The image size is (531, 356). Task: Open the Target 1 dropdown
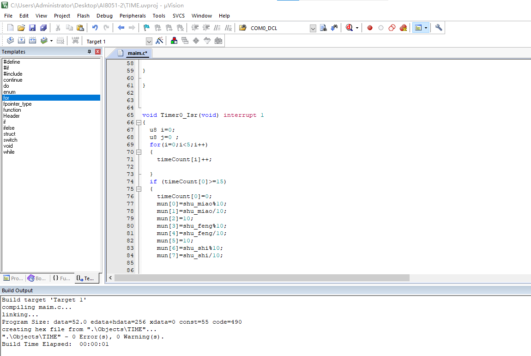(x=149, y=41)
